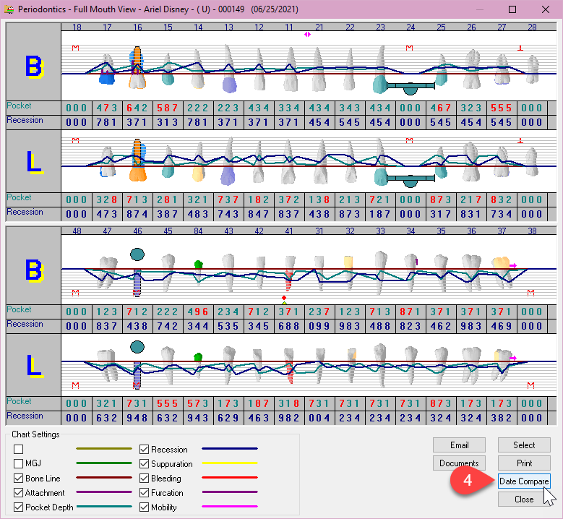Viewport: 563px width, 519px height.
Task: Disable the Bleeding checkbox
Action: click(144, 479)
